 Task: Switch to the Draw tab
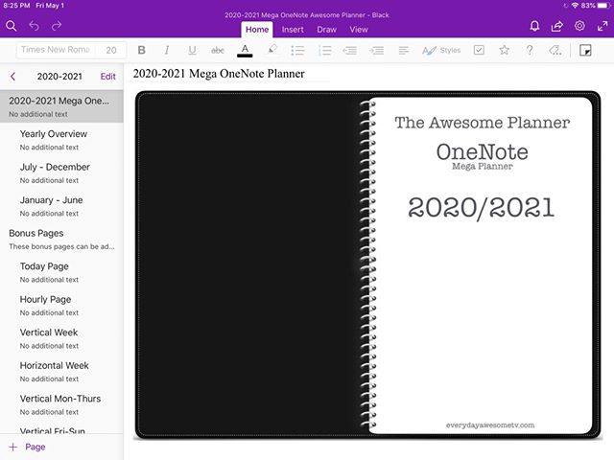tap(326, 30)
